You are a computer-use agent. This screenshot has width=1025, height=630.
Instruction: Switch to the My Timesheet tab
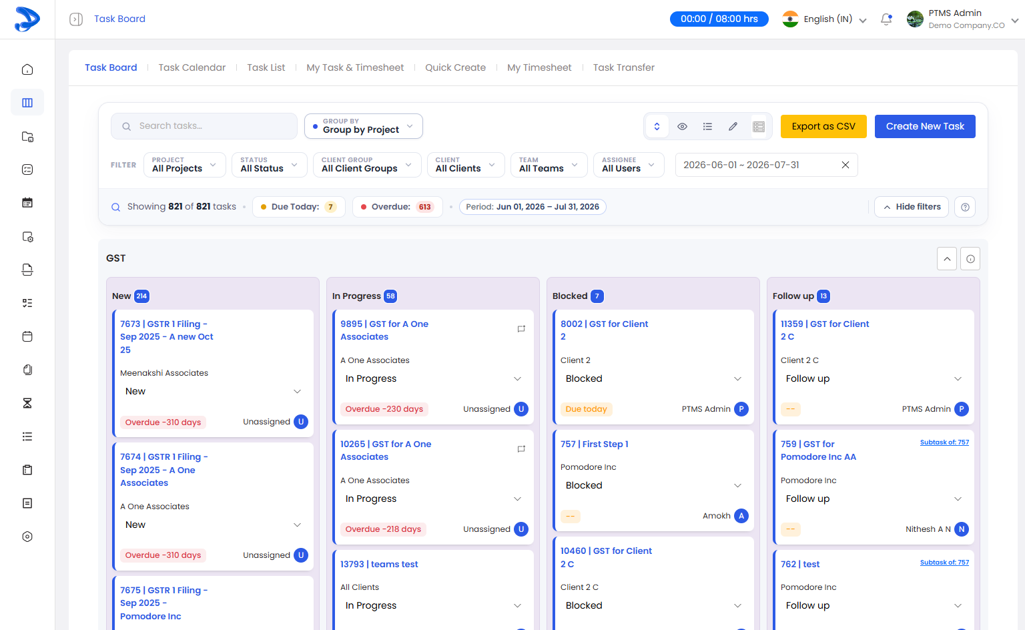pyautogui.click(x=539, y=67)
